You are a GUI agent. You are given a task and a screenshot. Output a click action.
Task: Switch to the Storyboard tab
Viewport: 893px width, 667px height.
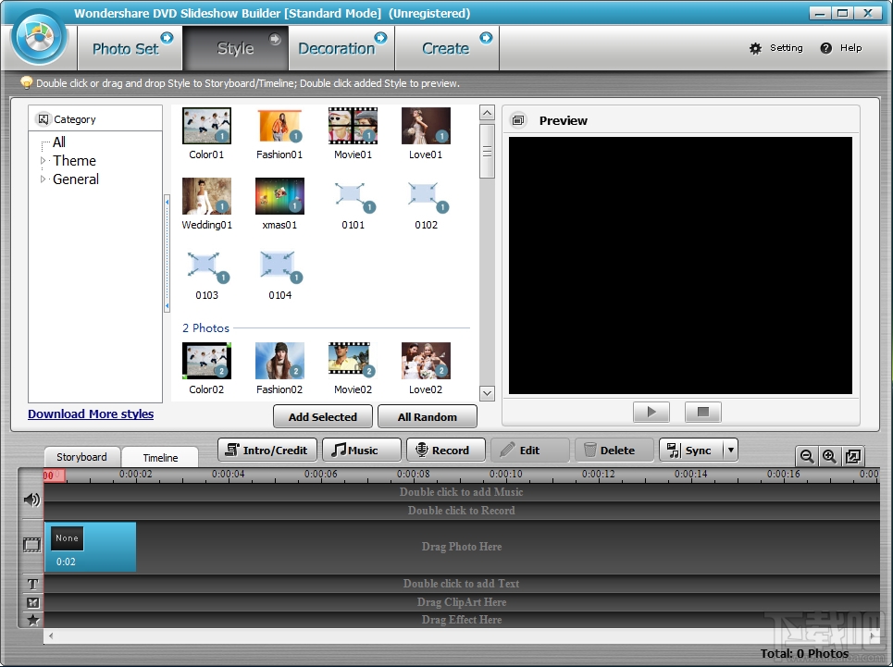coord(81,457)
